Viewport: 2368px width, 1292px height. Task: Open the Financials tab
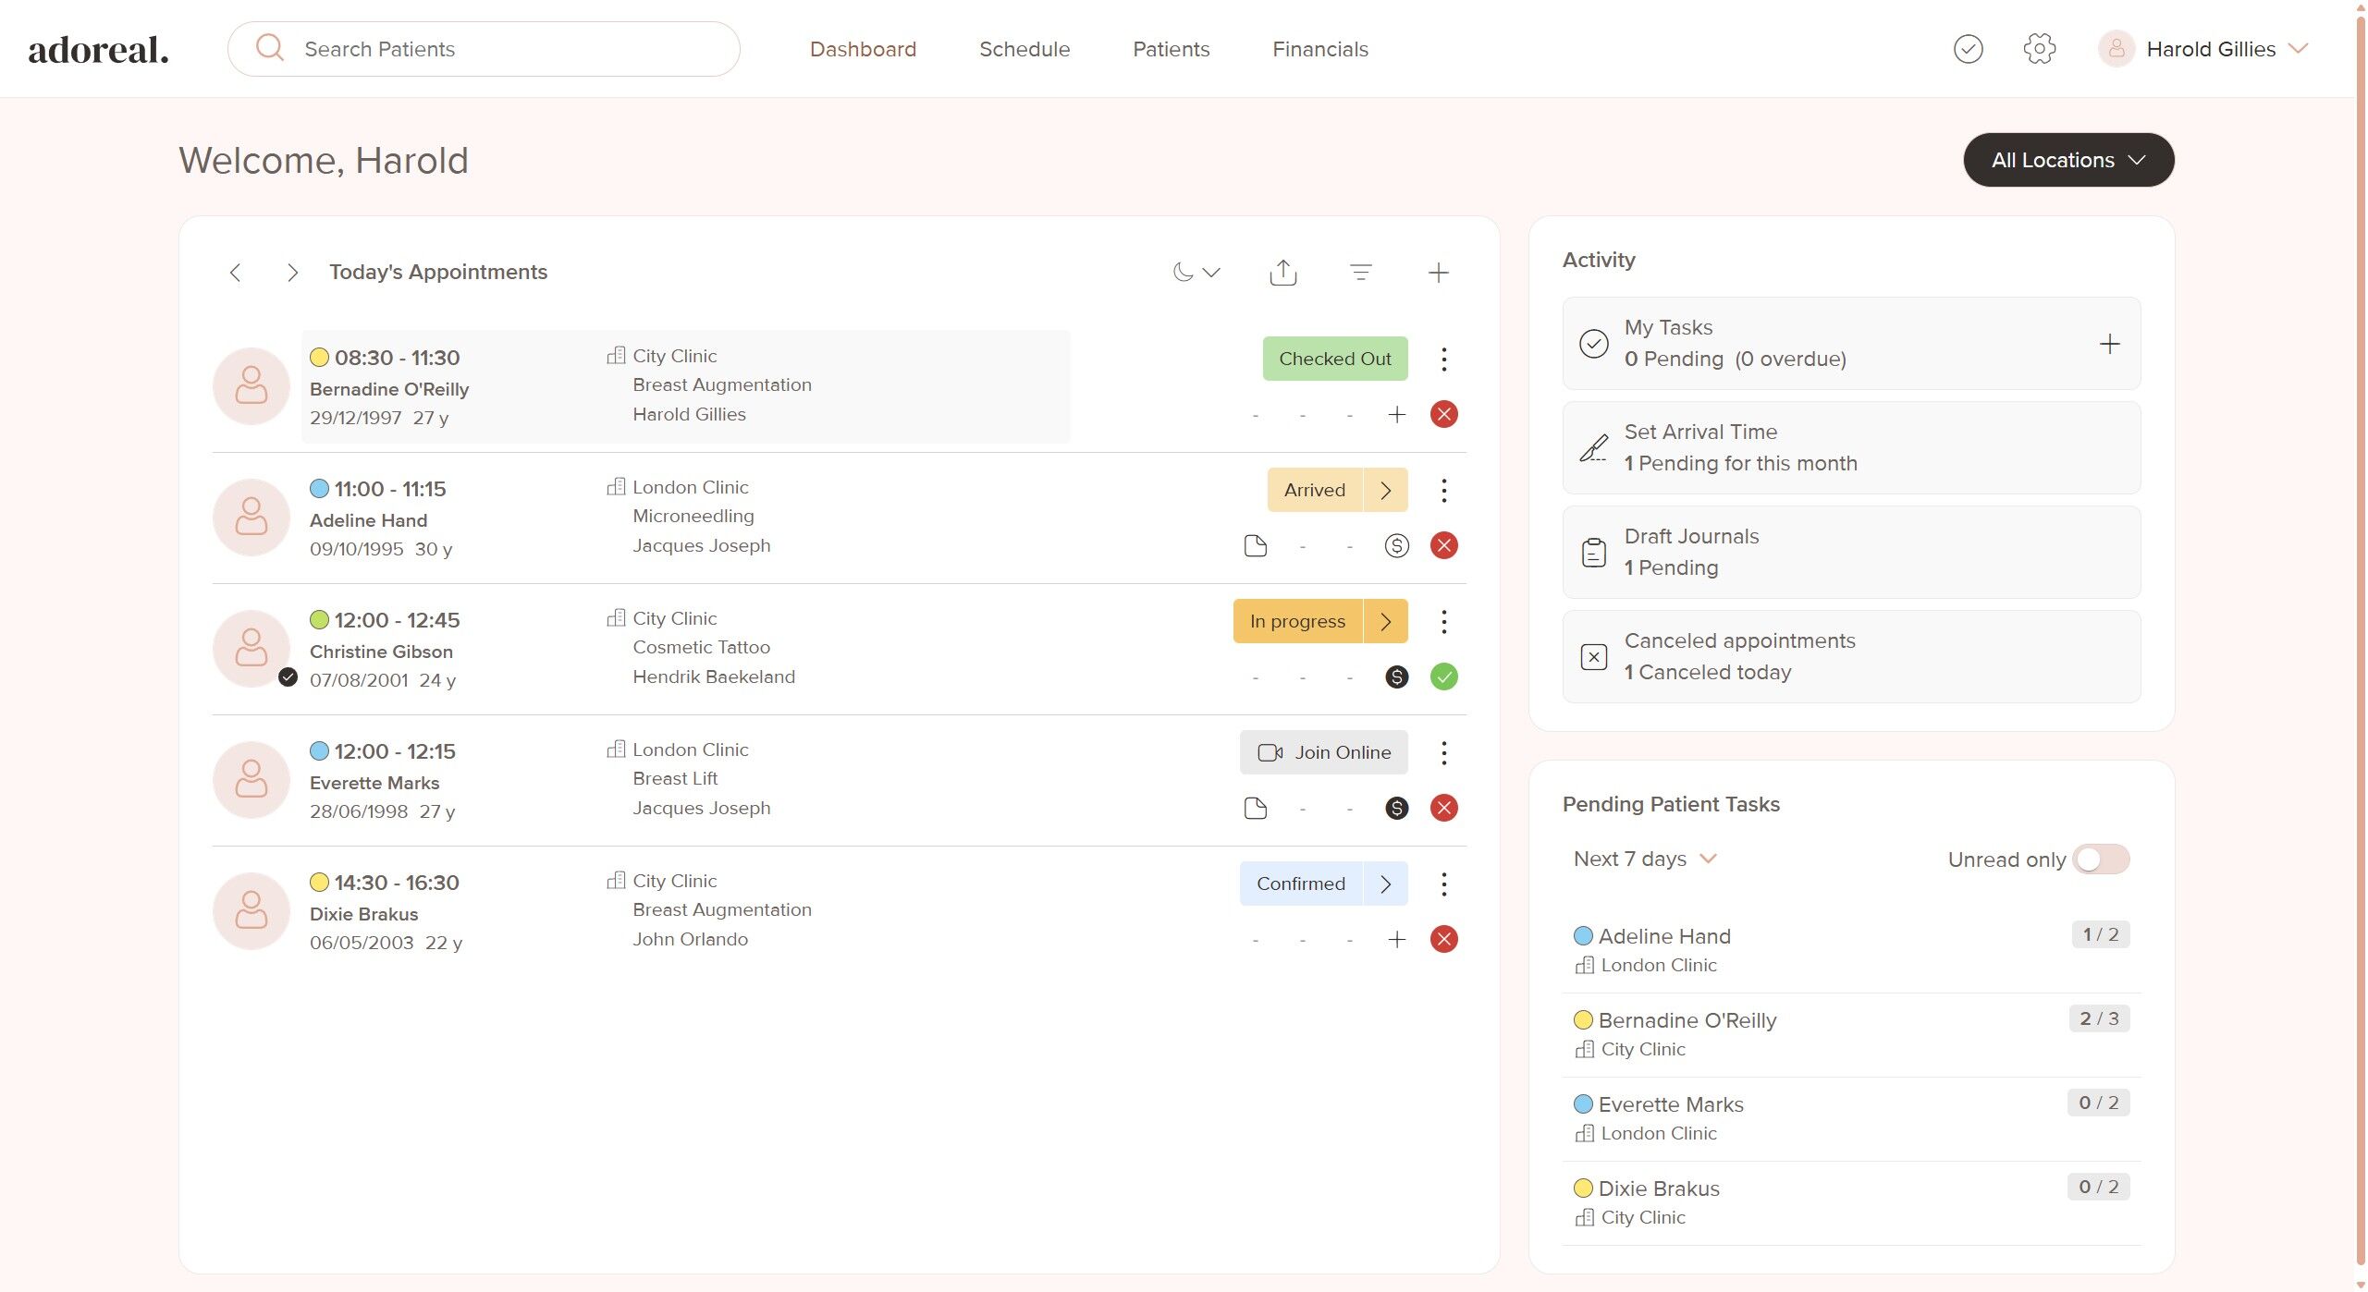pos(1319,49)
